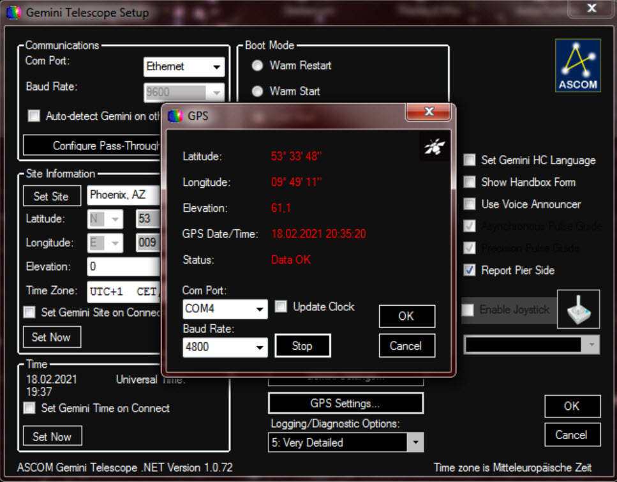Click the satellite icon in GPS dialog
The width and height of the screenshot is (617, 482).
click(435, 146)
